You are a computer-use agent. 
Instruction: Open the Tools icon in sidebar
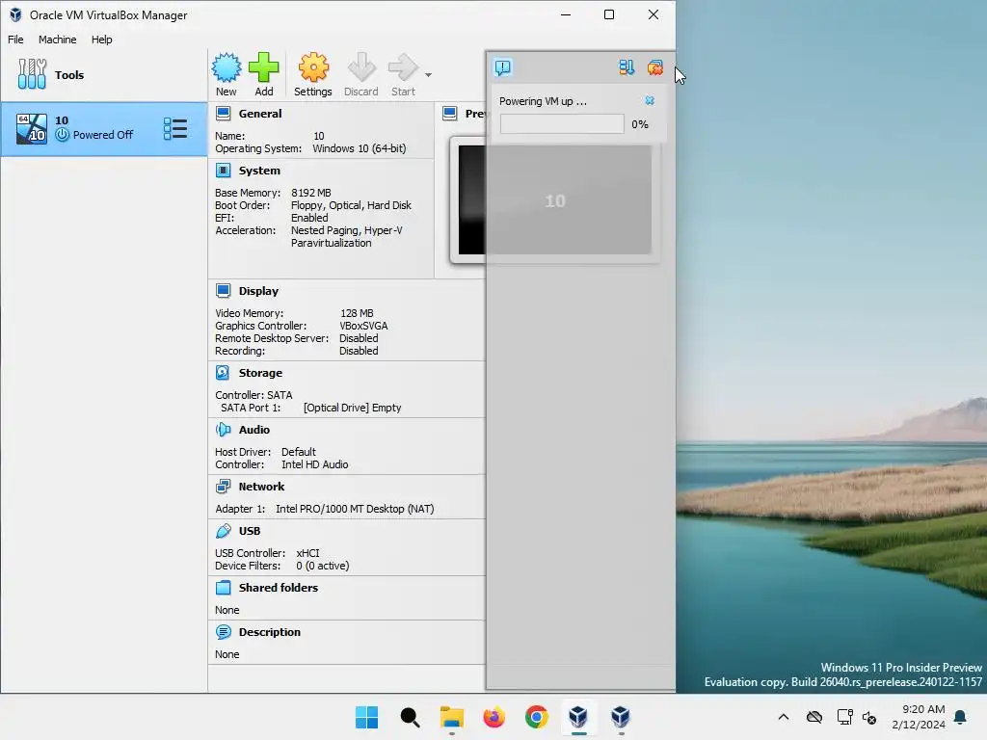(x=32, y=74)
